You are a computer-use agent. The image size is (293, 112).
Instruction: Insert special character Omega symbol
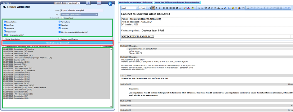(x=229, y=8)
